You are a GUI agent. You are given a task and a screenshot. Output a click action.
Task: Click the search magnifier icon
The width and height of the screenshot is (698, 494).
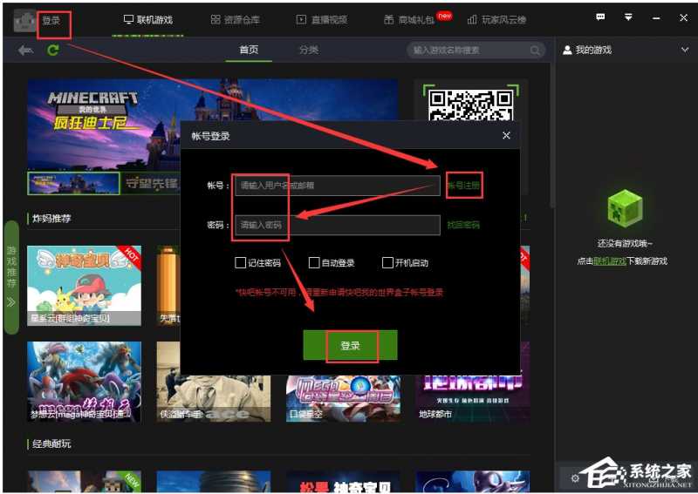(x=537, y=51)
